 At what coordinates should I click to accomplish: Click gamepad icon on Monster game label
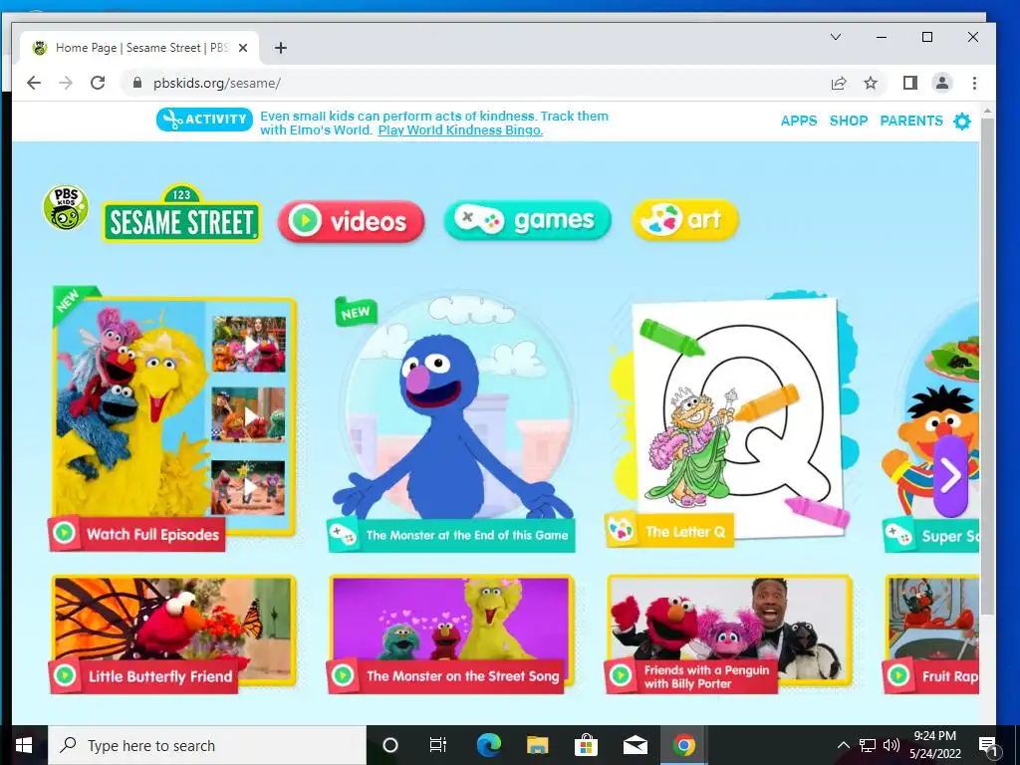(344, 535)
